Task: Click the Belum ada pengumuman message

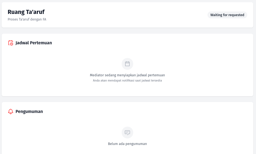Action: tap(127, 144)
